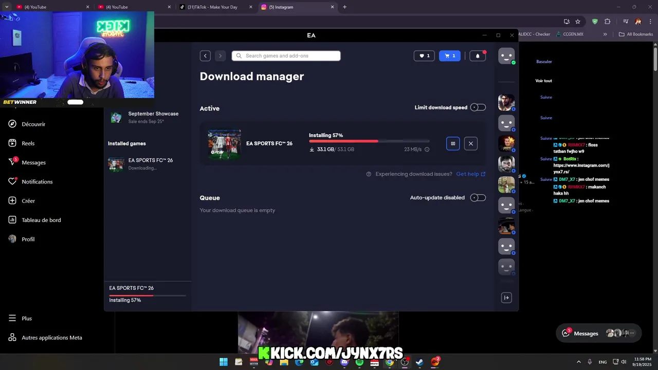The width and height of the screenshot is (658, 370).
Task: Open floating Instagram Messages button
Action: click(599, 333)
